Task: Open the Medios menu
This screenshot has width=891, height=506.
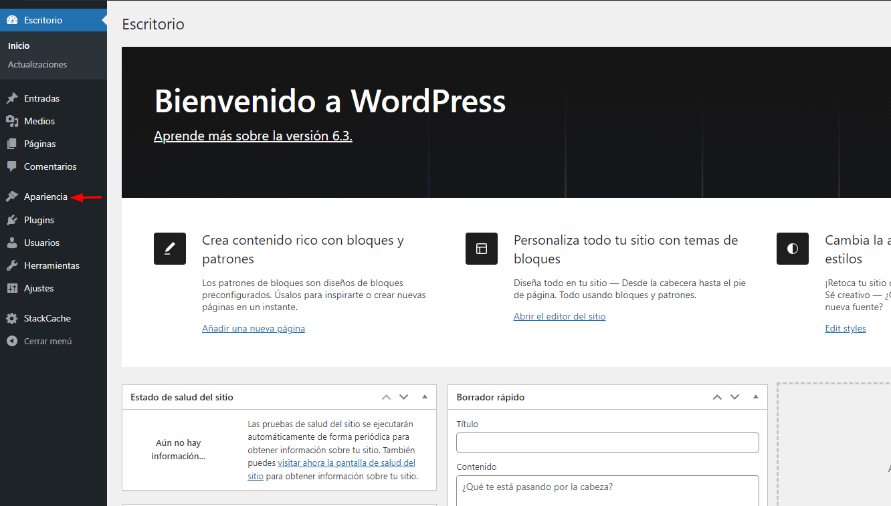Action: [x=54, y=121]
